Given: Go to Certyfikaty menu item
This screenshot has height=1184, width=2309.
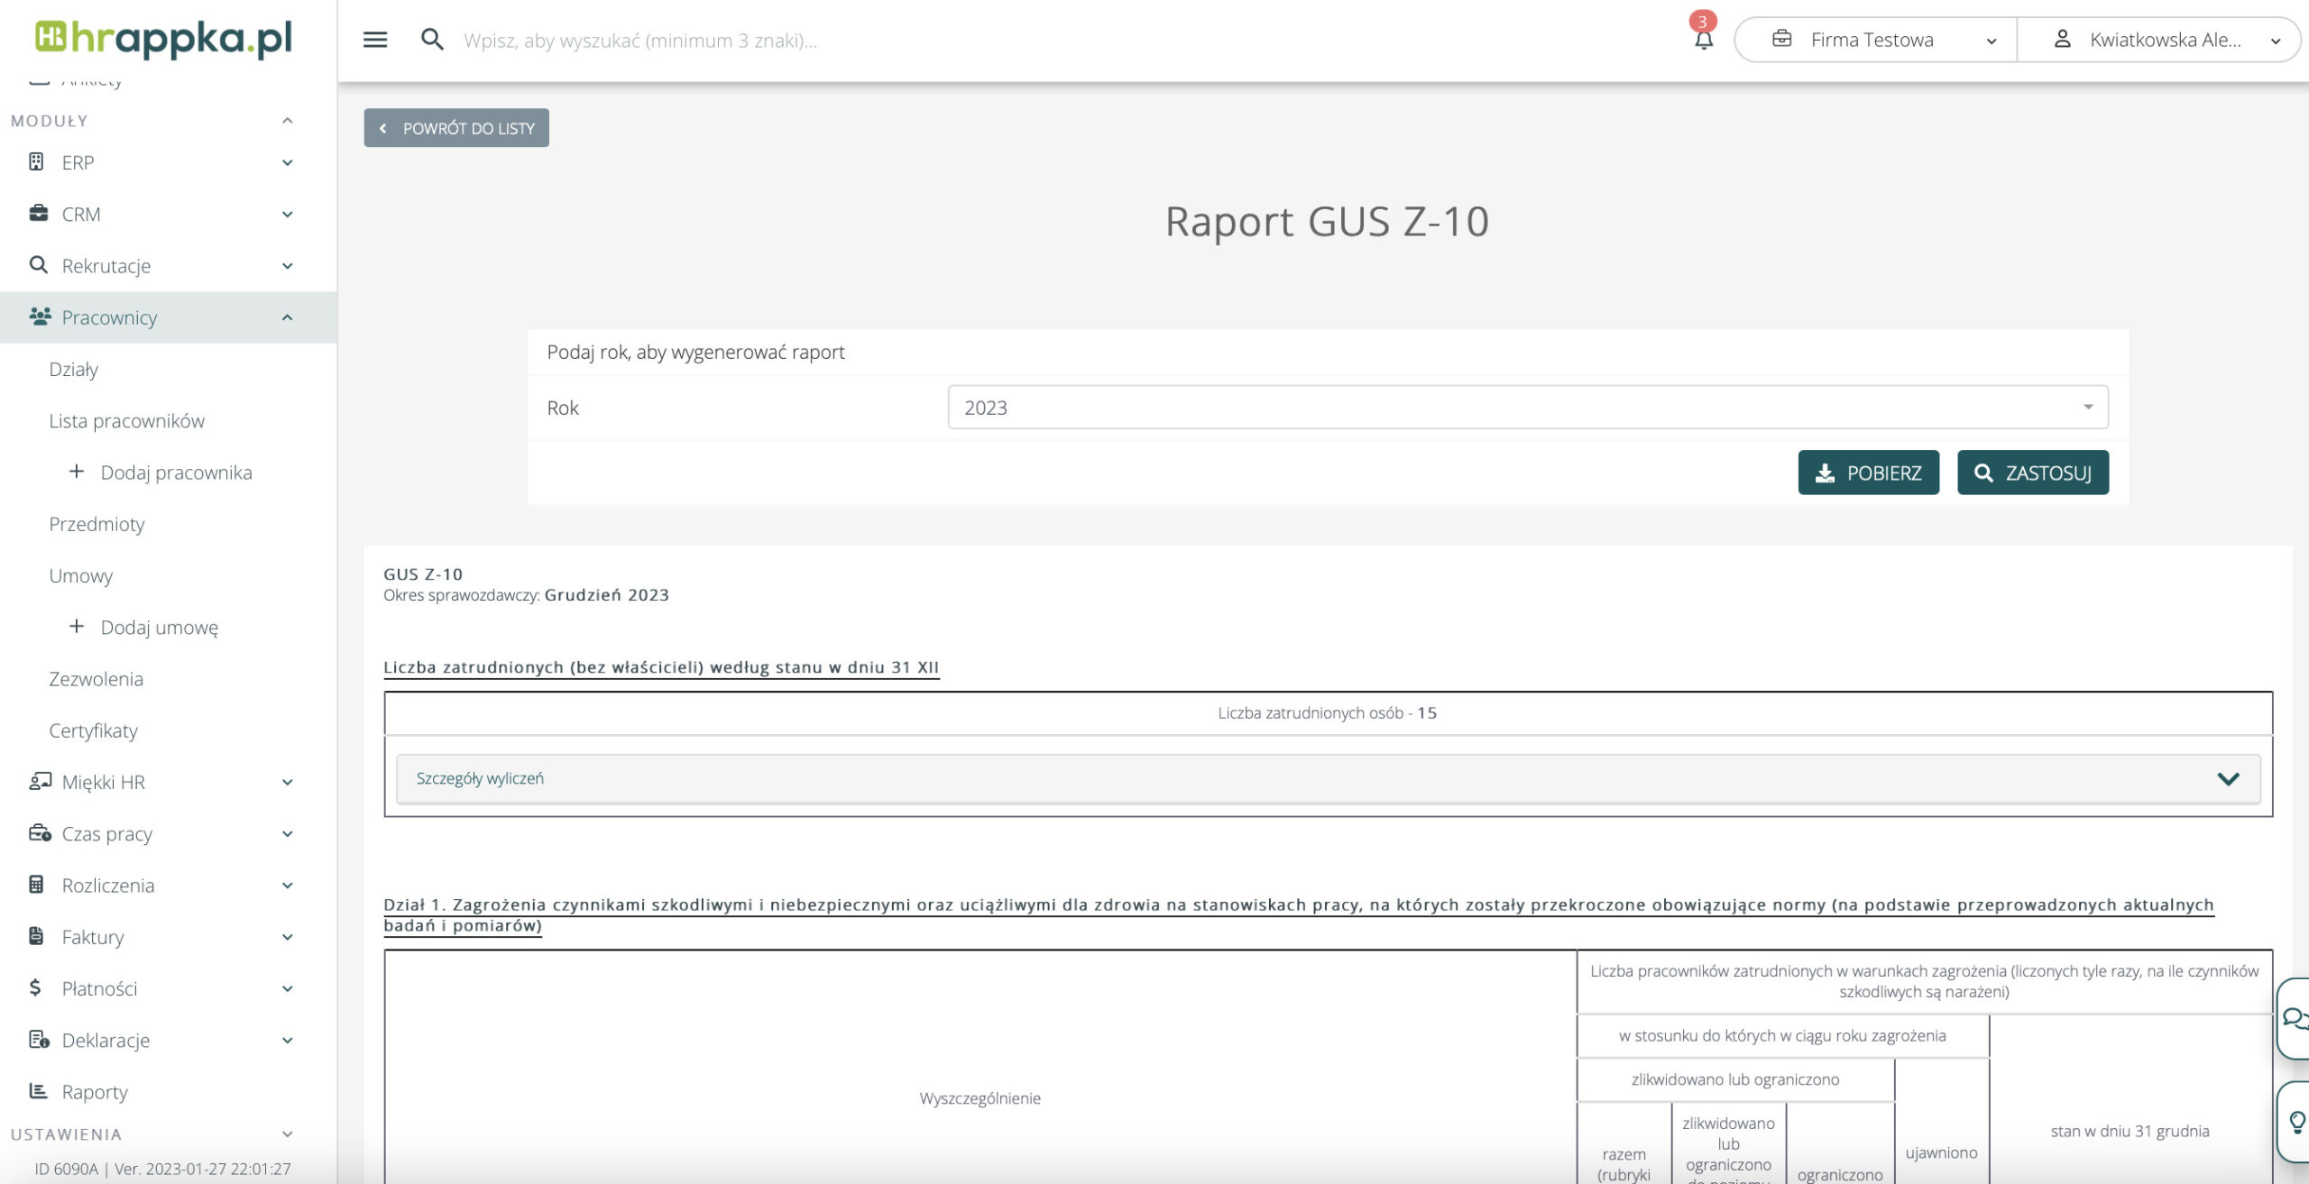Looking at the screenshot, I should 93,730.
